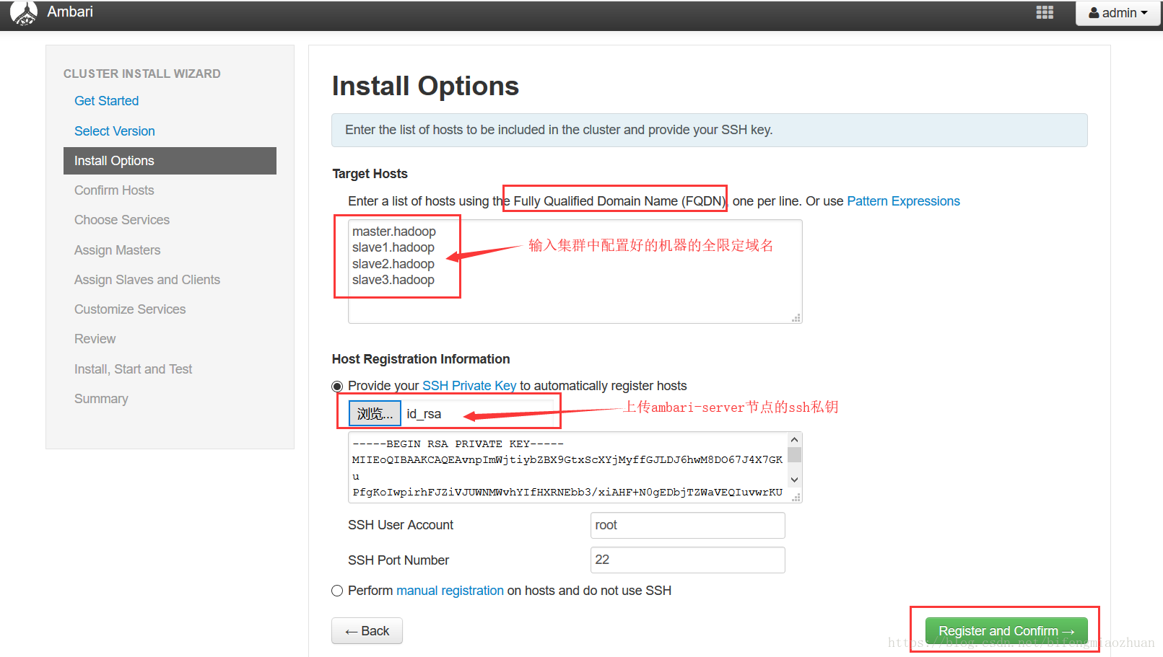1163x657 pixels.
Task: Click the id_rsa file name
Action: [x=424, y=414]
